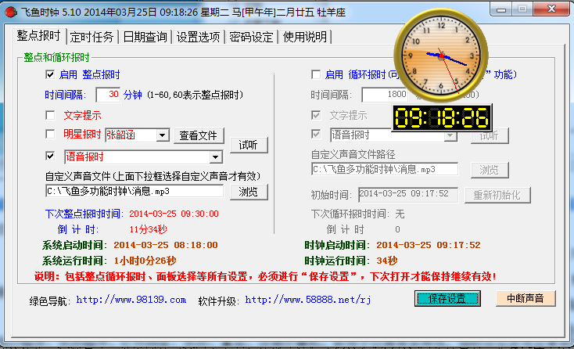Toggle the 启用 整点报时 checkbox

50,74
